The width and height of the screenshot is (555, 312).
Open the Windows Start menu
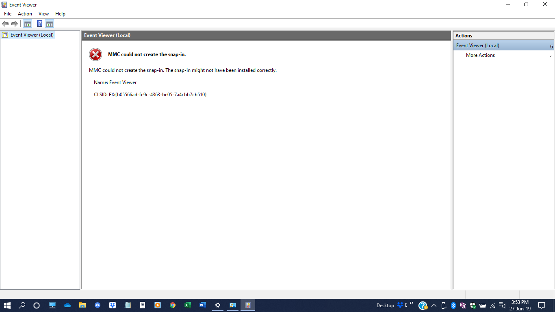[x=7, y=305]
